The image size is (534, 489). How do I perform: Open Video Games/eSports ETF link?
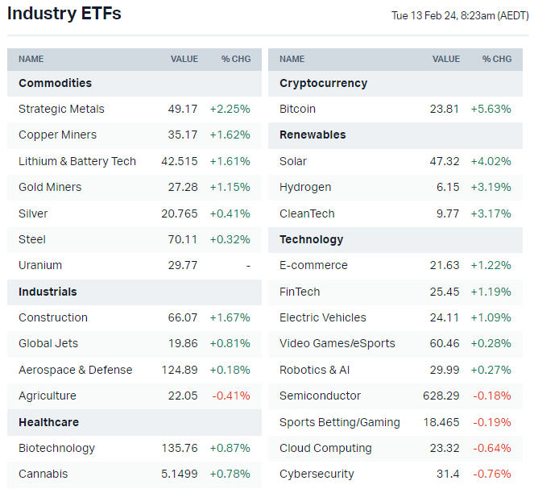point(337,343)
